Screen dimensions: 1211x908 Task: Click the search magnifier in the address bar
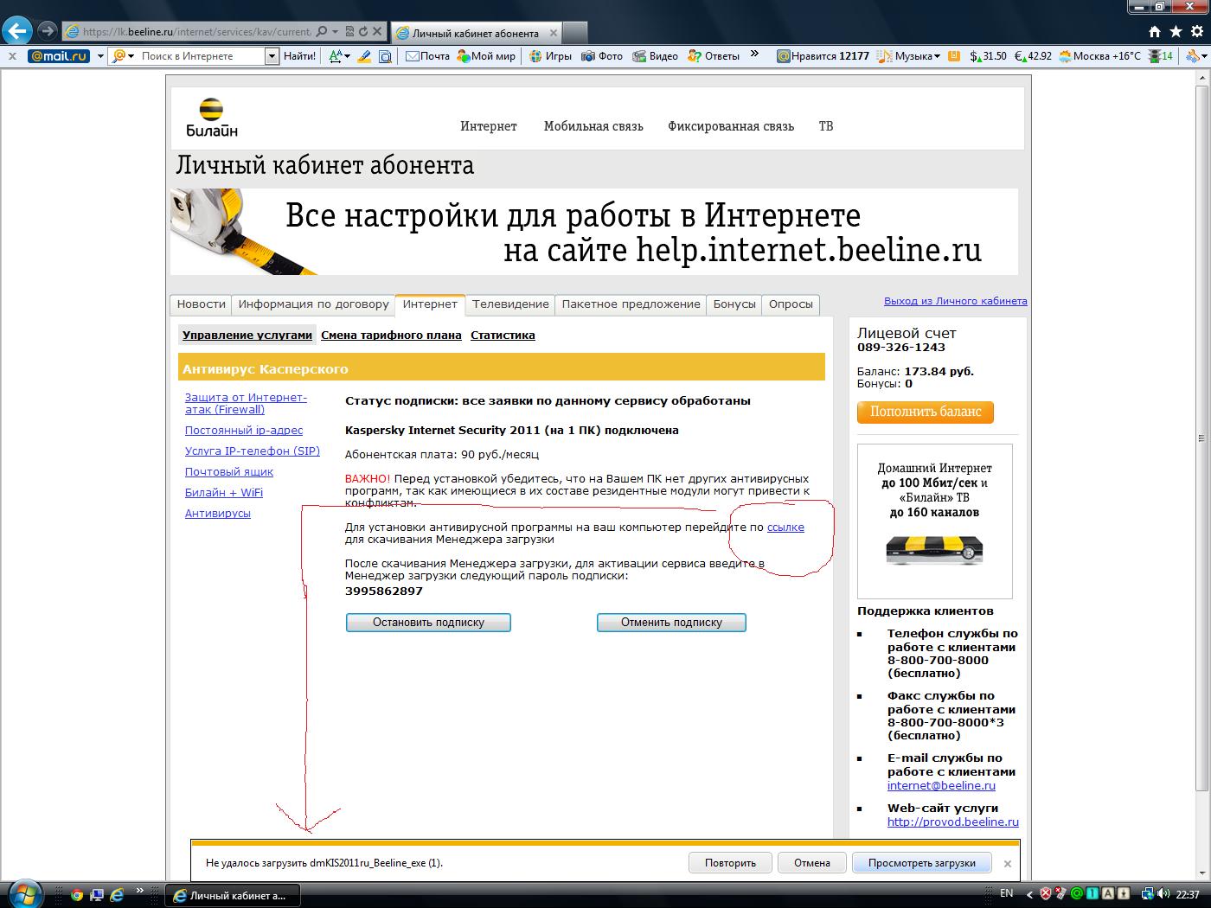click(322, 31)
